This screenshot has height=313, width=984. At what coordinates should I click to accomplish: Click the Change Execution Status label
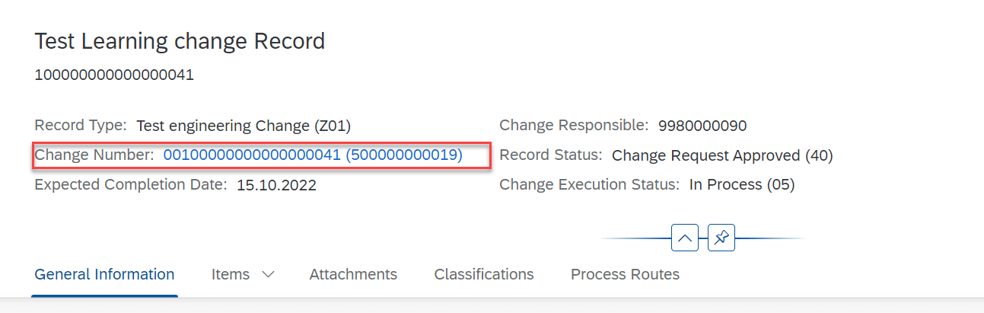[590, 184]
